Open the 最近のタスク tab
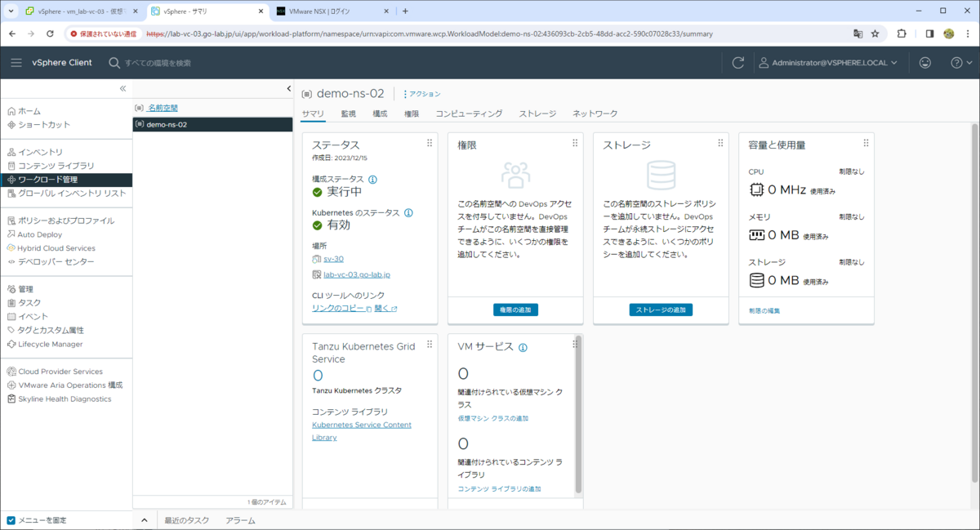The height and width of the screenshot is (530, 980). (x=187, y=520)
